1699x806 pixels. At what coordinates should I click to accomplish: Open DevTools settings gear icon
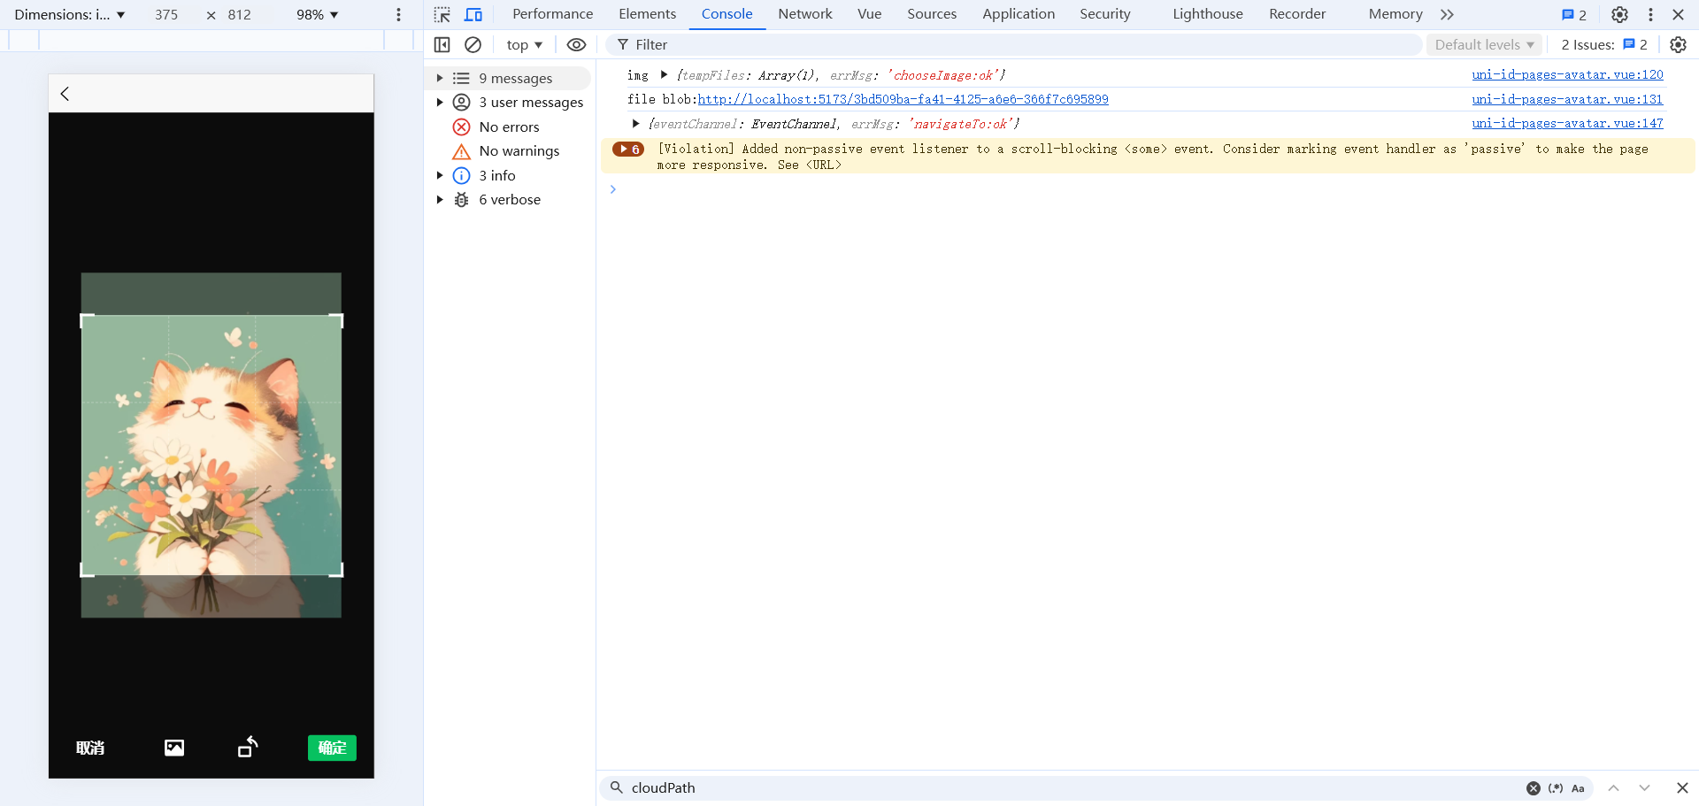pyautogui.click(x=1619, y=14)
